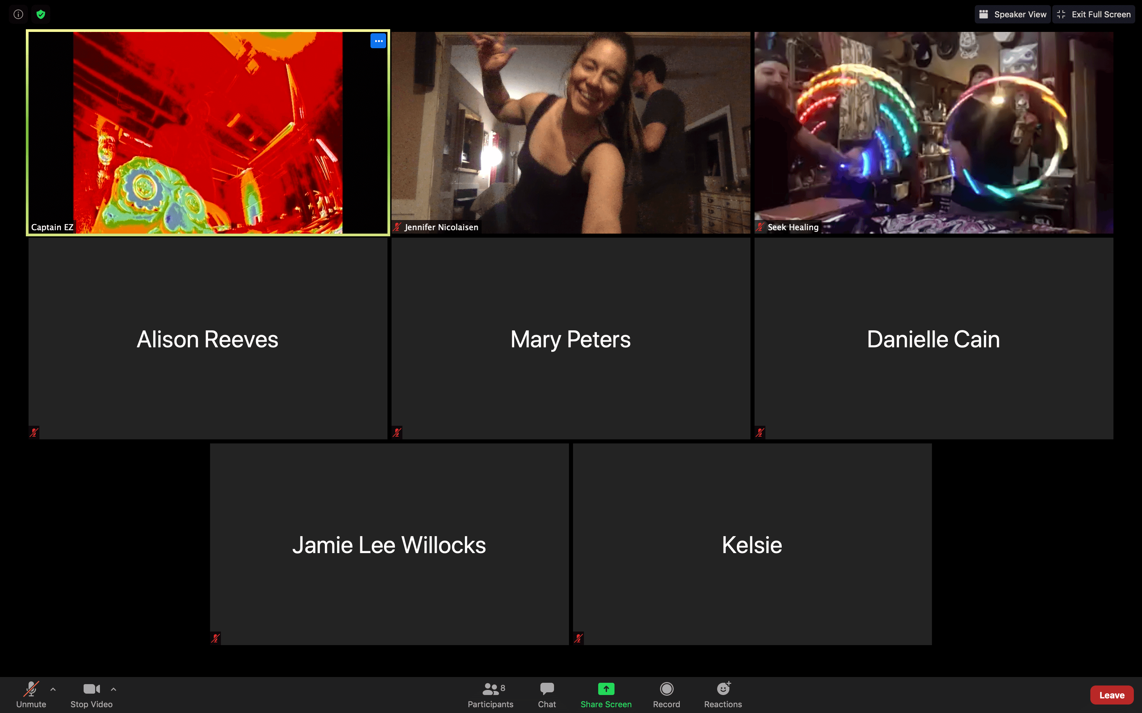Open the blue more options button on Captain EZ
Viewport: 1142px width, 713px height.
(x=378, y=41)
